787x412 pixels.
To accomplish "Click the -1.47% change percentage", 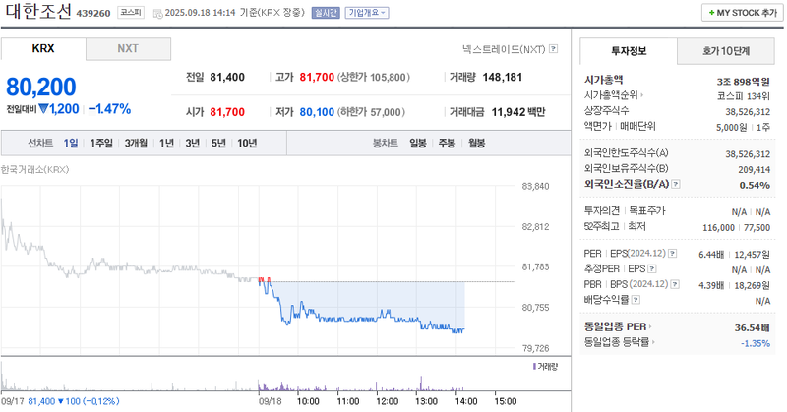I will click(110, 109).
